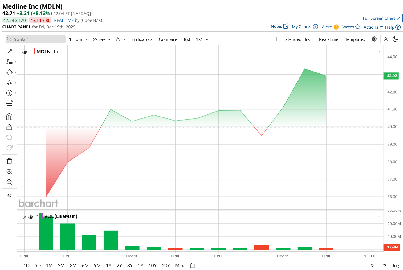Image resolution: width=403 pixels, height=270 pixels.
Task: Select the trend line drawing tool
Action: click(x=9, y=52)
